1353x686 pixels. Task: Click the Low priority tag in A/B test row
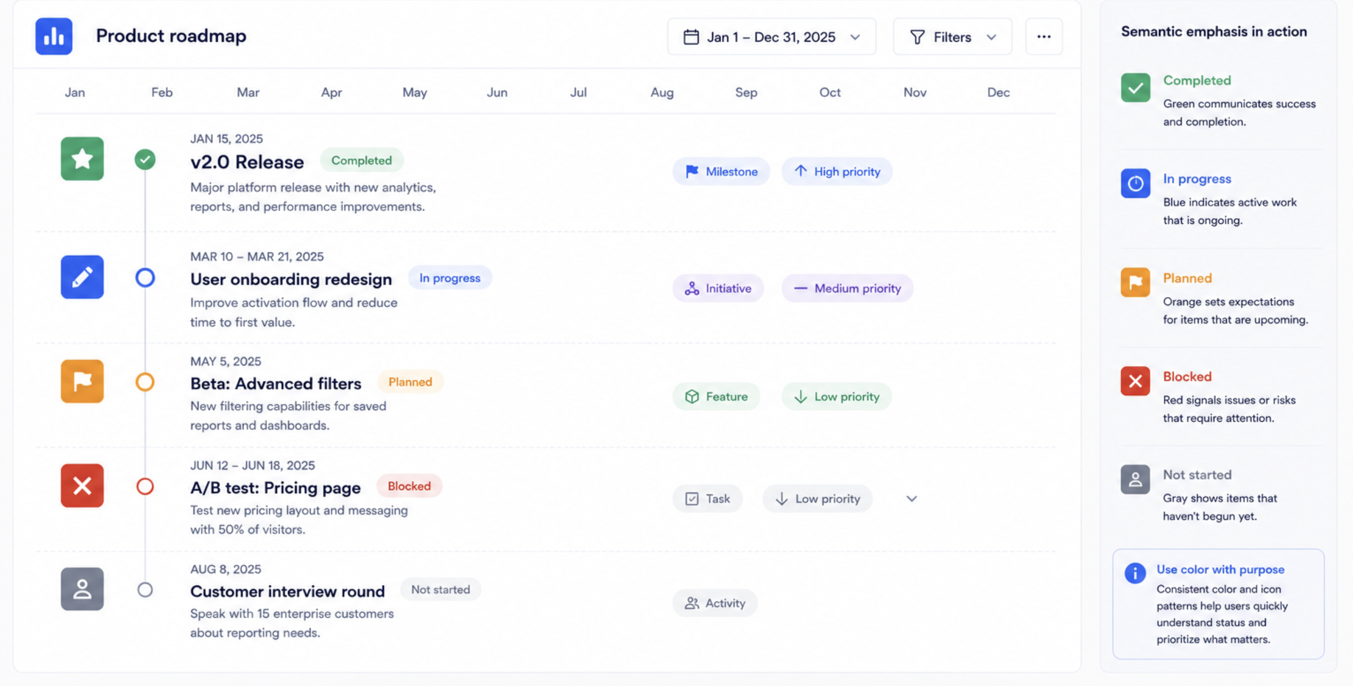point(817,499)
